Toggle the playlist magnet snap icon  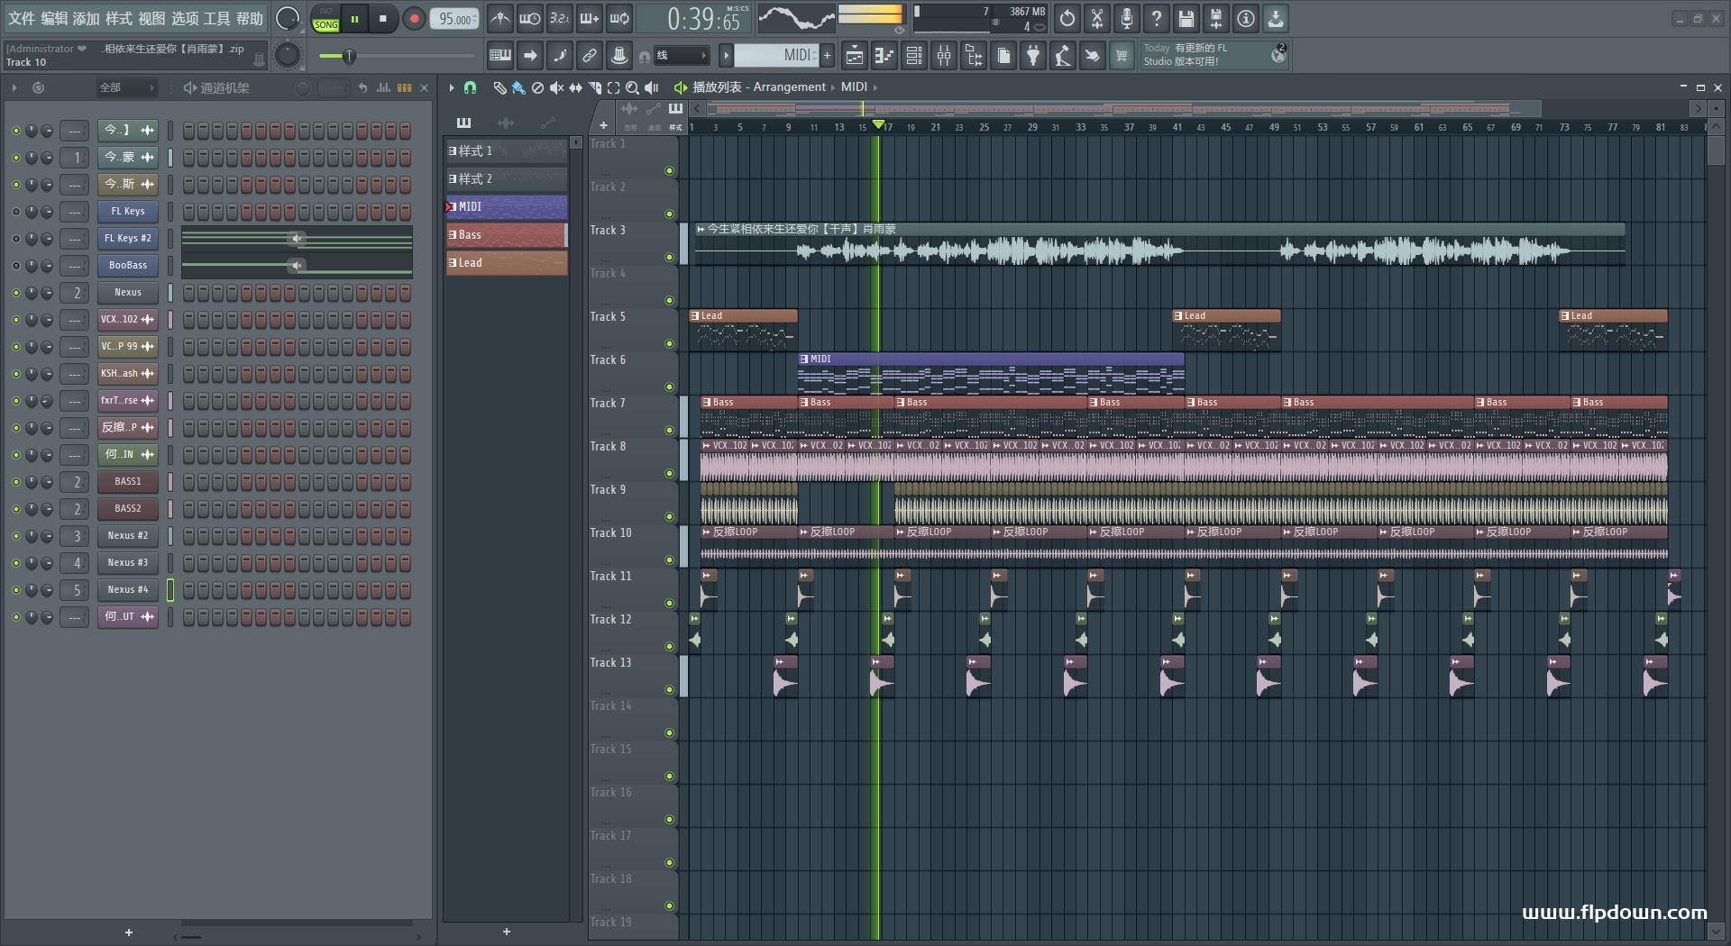pos(470,87)
